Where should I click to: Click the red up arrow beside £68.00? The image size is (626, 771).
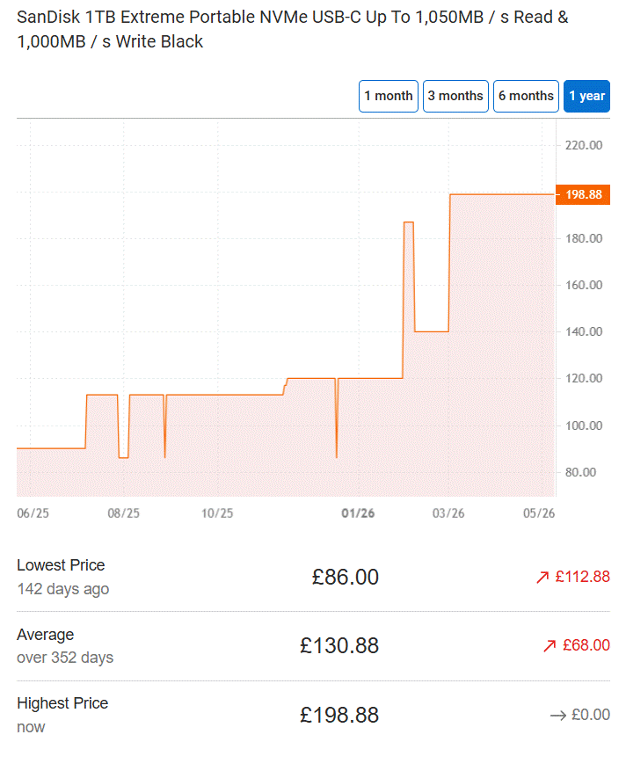pyautogui.click(x=550, y=645)
